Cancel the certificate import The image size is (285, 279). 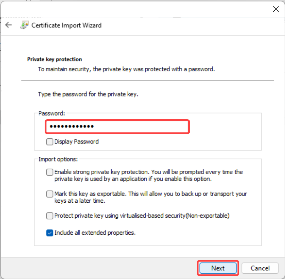[x=260, y=268]
